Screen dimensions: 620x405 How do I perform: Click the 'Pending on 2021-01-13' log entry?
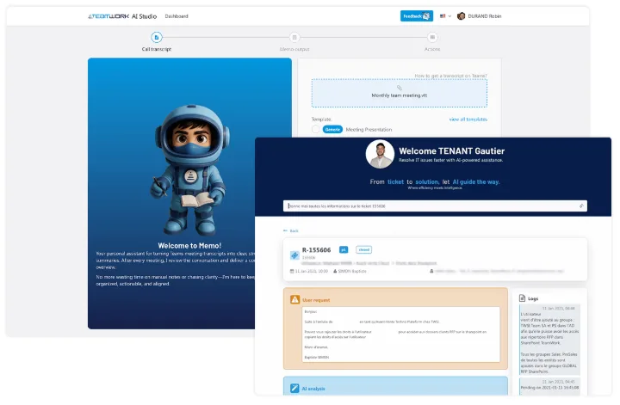549,385
